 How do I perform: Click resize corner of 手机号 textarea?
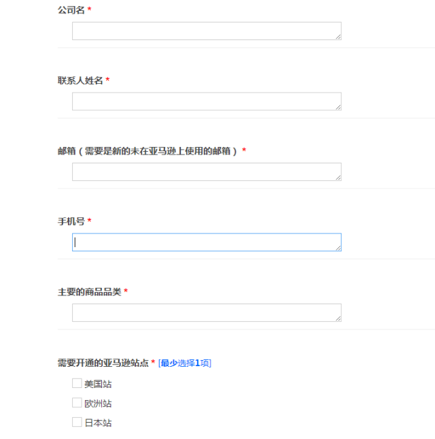[x=338, y=248]
